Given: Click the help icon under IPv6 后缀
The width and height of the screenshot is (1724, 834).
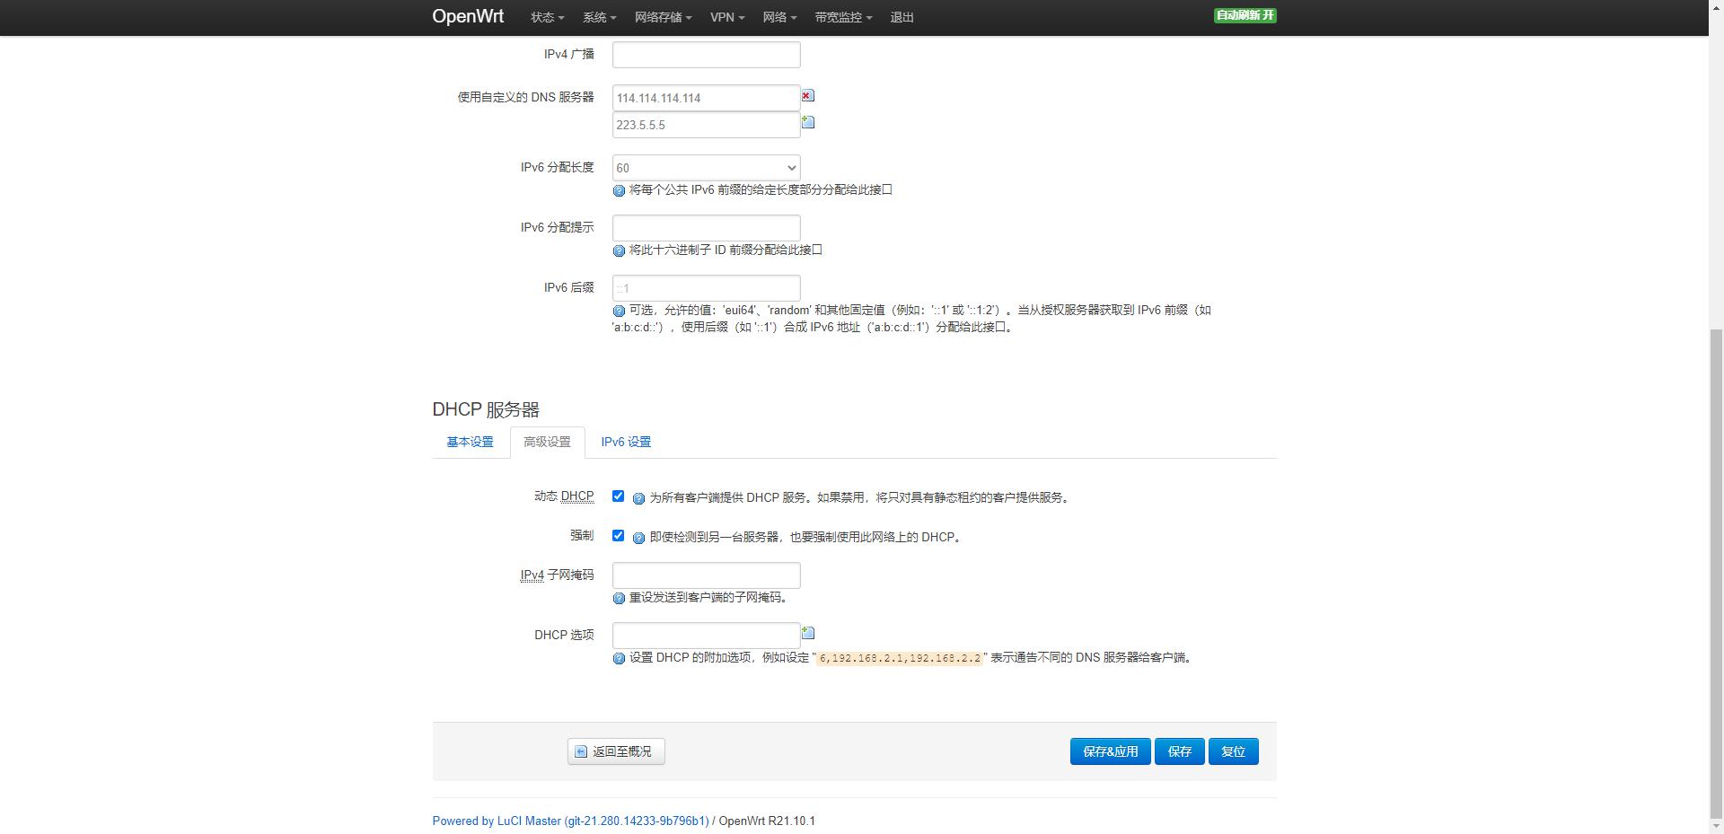Looking at the screenshot, I should point(619,311).
